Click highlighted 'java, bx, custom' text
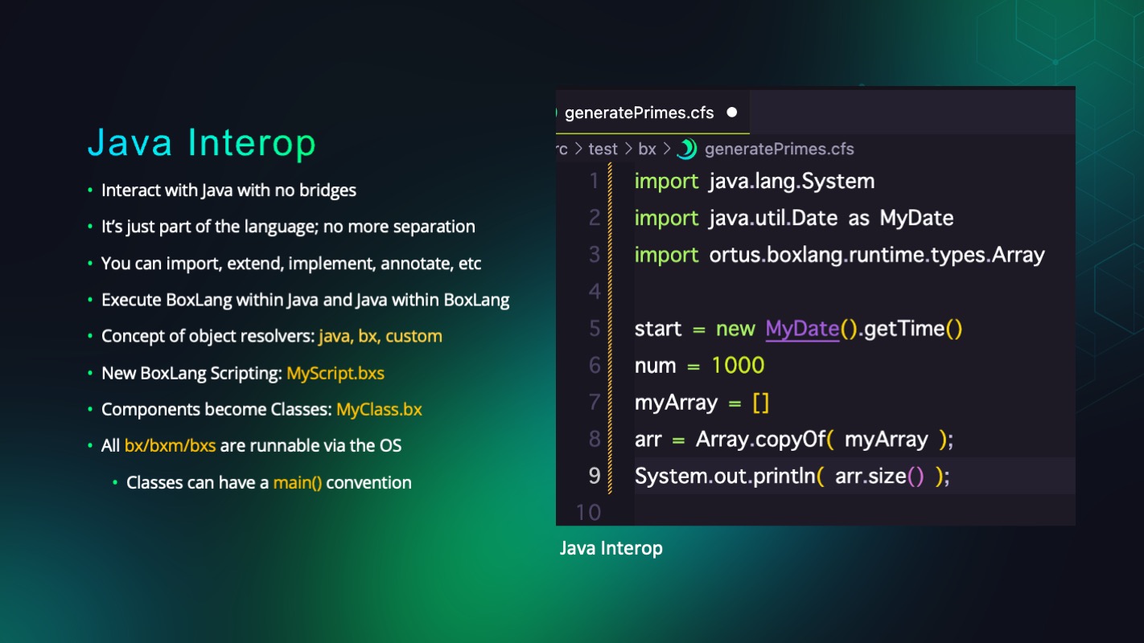 pos(381,336)
